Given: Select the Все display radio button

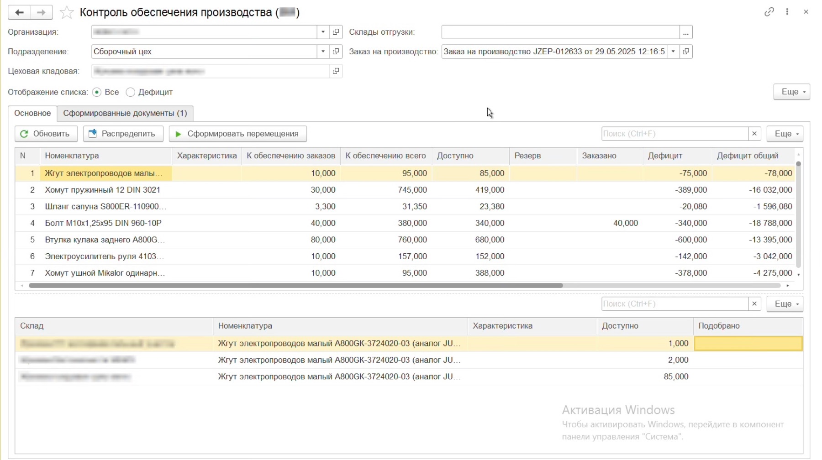Looking at the screenshot, I should (x=97, y=92).
